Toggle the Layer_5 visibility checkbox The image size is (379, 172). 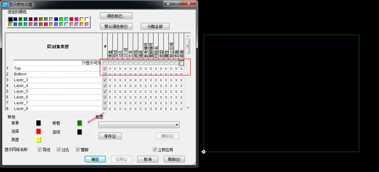(x=105, y=92)
